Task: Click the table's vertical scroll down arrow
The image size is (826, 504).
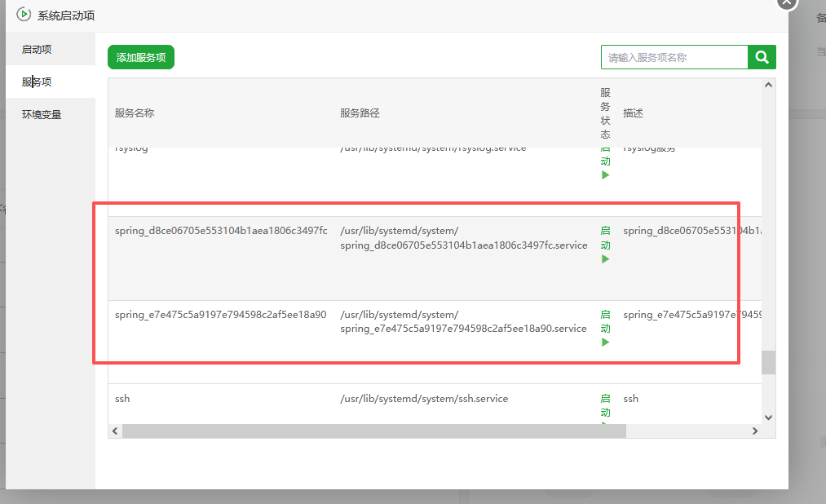Action: [x=769, y=418]
